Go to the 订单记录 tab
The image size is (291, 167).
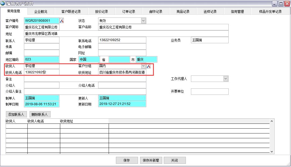tap(129, 12)
